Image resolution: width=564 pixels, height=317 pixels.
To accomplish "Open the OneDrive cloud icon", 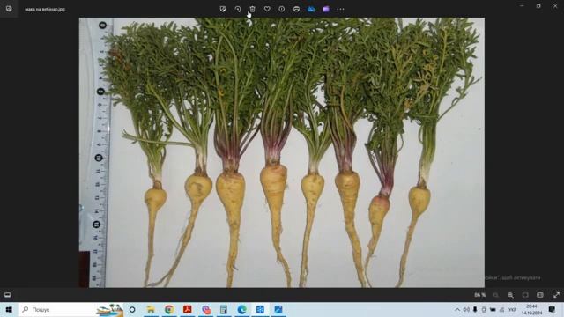I will (x=311, y=9).
